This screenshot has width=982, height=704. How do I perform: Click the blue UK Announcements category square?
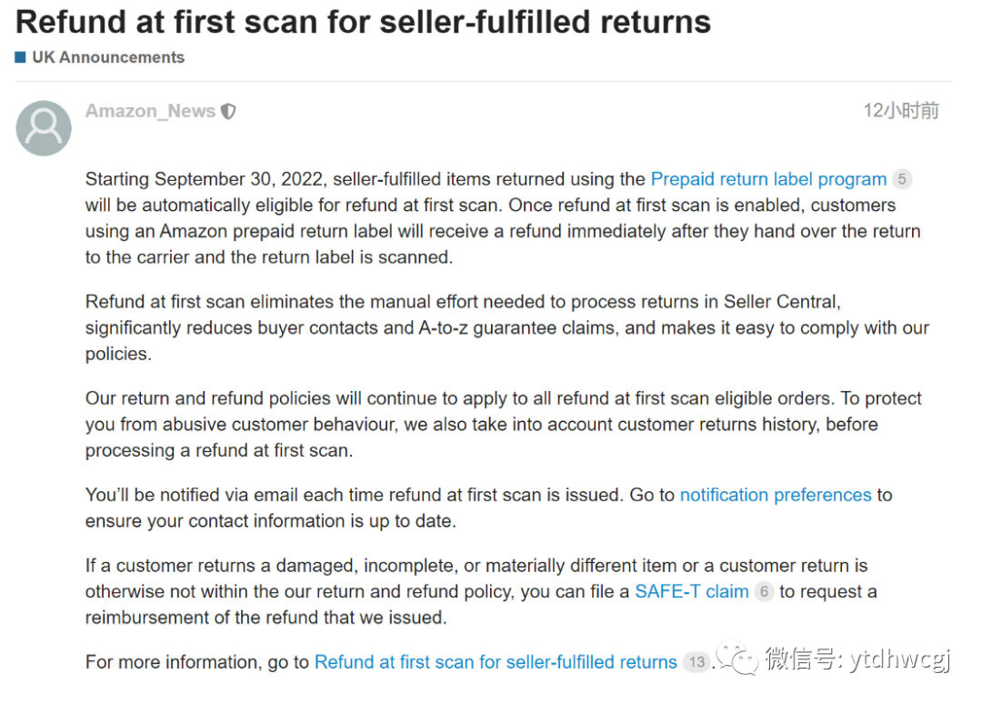21,57
